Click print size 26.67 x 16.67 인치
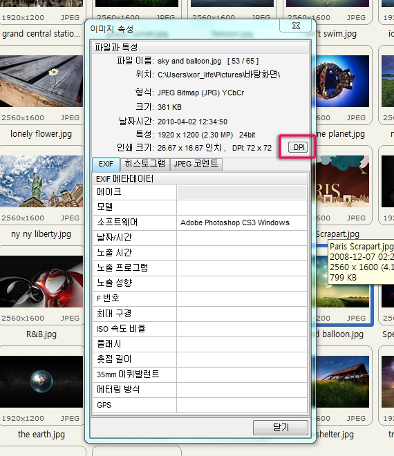394x456 pixels. [189, 148]
